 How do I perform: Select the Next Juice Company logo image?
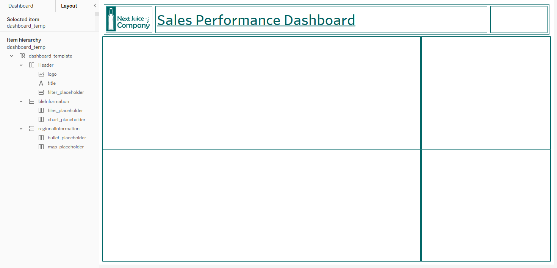(x=128, y=19)
